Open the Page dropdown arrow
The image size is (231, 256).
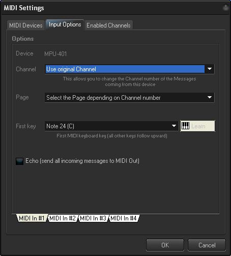210,97
